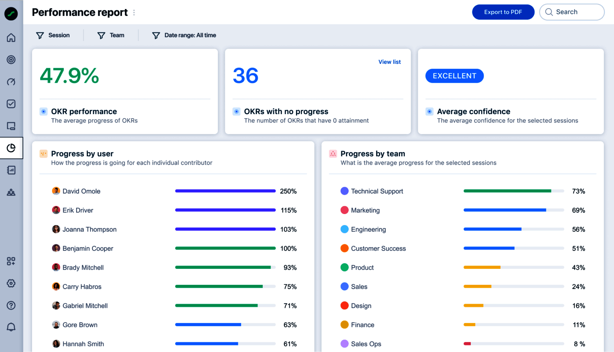Click the Teams people icon in sidebar
This screenshot has width=614, height=352.
coord(11,192)
